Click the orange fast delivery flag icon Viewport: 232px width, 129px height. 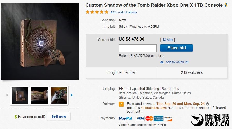(x=121, y=104)
